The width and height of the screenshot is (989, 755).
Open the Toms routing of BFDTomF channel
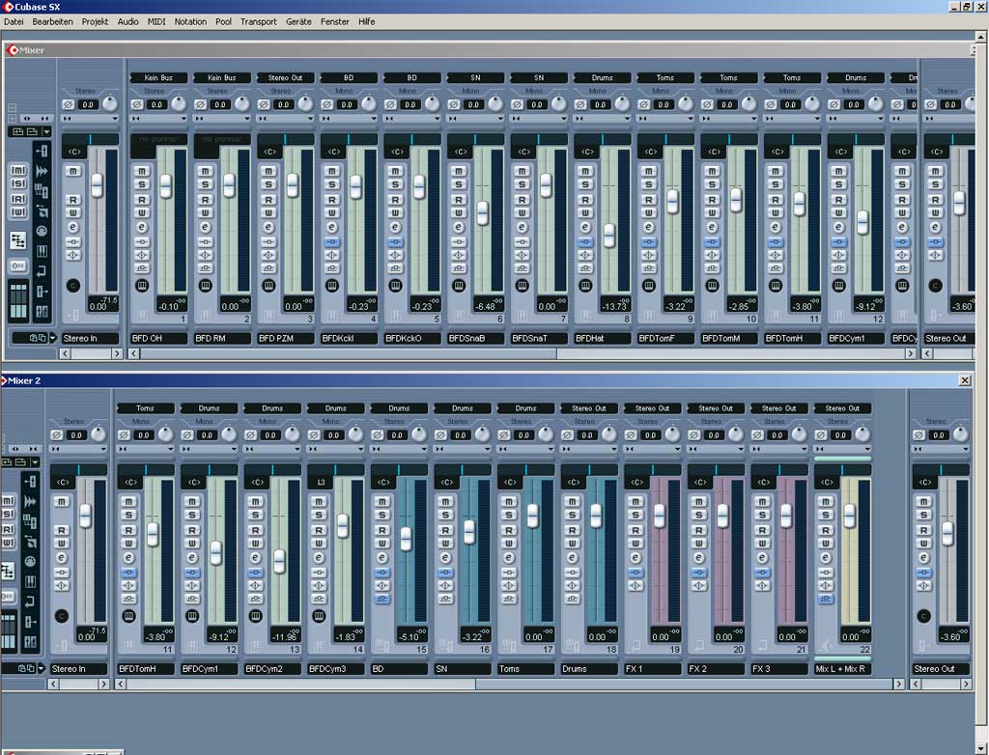[665, 78]
